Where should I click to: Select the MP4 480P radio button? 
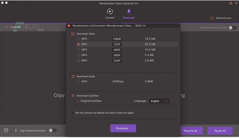pyautogui.click(x=78, y=50)
